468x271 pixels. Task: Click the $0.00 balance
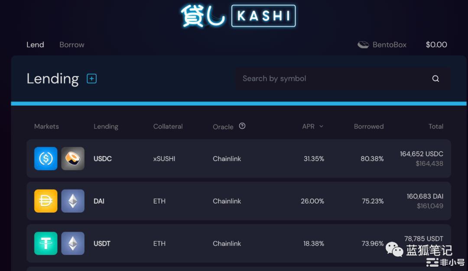click(x=436, y=45)
